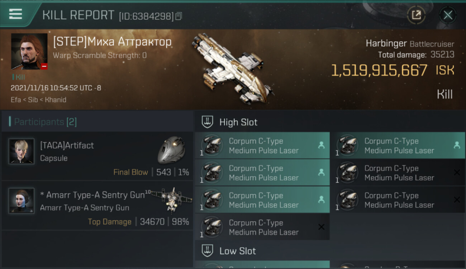The height and width of the screenshot is (269, 466).
Task: Close the kill report window
Action: (448, 15)
